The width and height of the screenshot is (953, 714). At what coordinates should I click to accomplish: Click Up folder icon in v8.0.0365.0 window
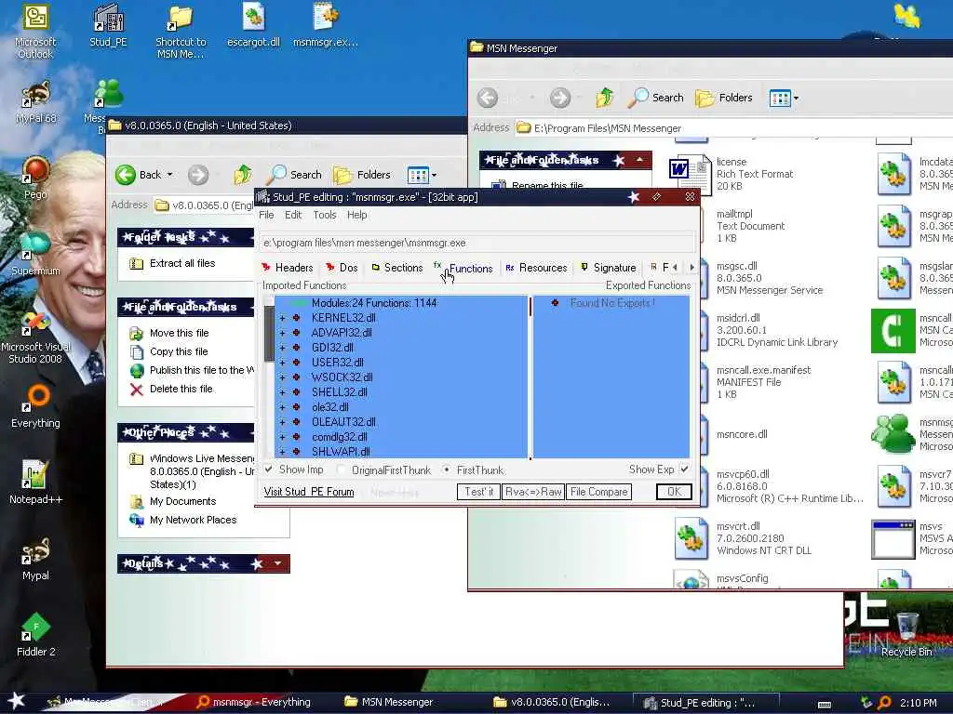pyautogui.click(x=243, y=175)
